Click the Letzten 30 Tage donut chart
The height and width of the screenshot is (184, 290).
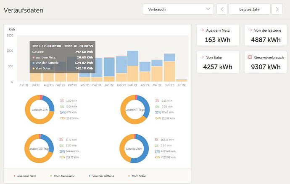pos(39,148)
